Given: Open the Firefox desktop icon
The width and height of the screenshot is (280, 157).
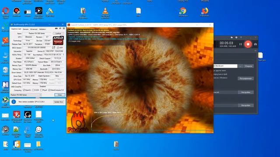Looking at the screenshot, I should pyautogui.click(x=205, y=11).
